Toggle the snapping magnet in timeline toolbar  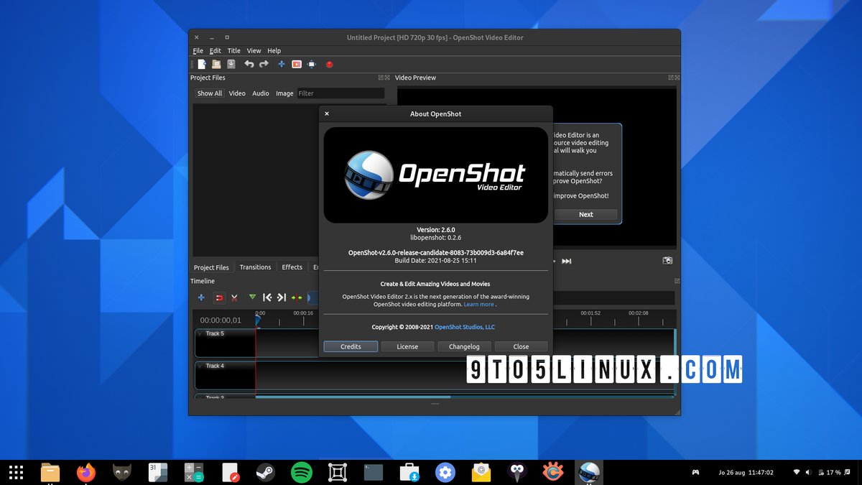[x=218, y=297]
